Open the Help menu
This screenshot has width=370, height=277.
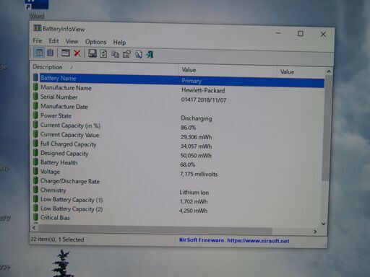coord(119,43)
